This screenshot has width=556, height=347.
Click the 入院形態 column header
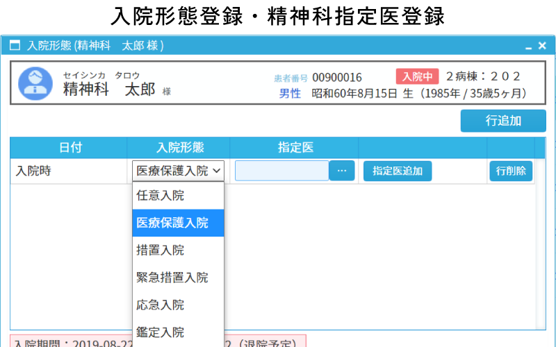pos(179,147)
